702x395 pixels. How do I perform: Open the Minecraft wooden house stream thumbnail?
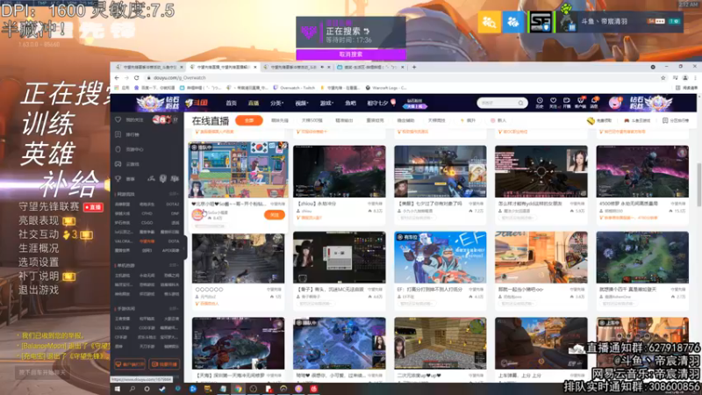pos(441,343)
